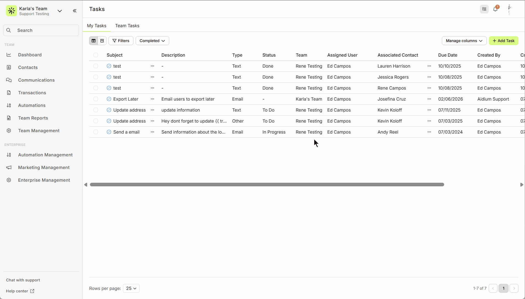This screenshot has height=299, width=525.
Task: Expand the Completed status dropdown
Action: click(x=152, y=41)
